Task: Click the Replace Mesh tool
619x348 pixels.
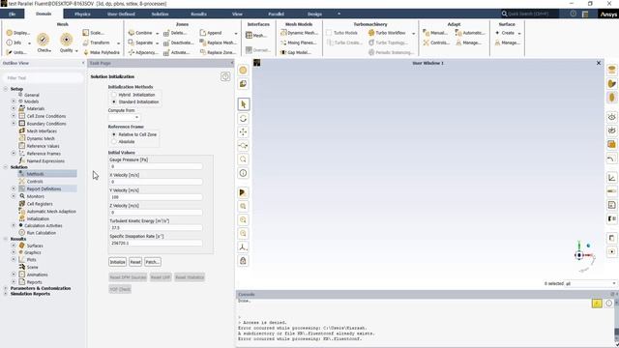Action: click(218, 43)
